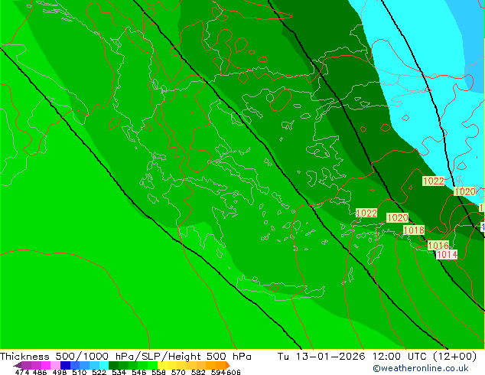Click the map title 'Thickness 500/1000 hPa/SLP/Height 500 hPa'
The image size is (485, 375).
click(x=125, y=356)
